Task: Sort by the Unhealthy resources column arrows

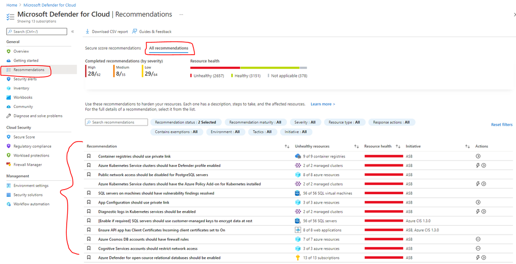Action: coord(356,146)
